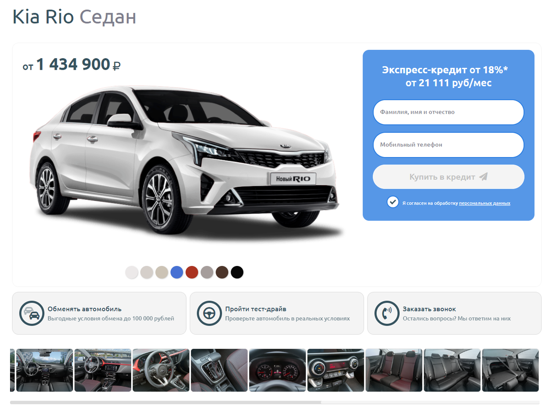The image size is (550, 418).
Task: Open the climate control panel thumbnail
Action: coord(335,370)
